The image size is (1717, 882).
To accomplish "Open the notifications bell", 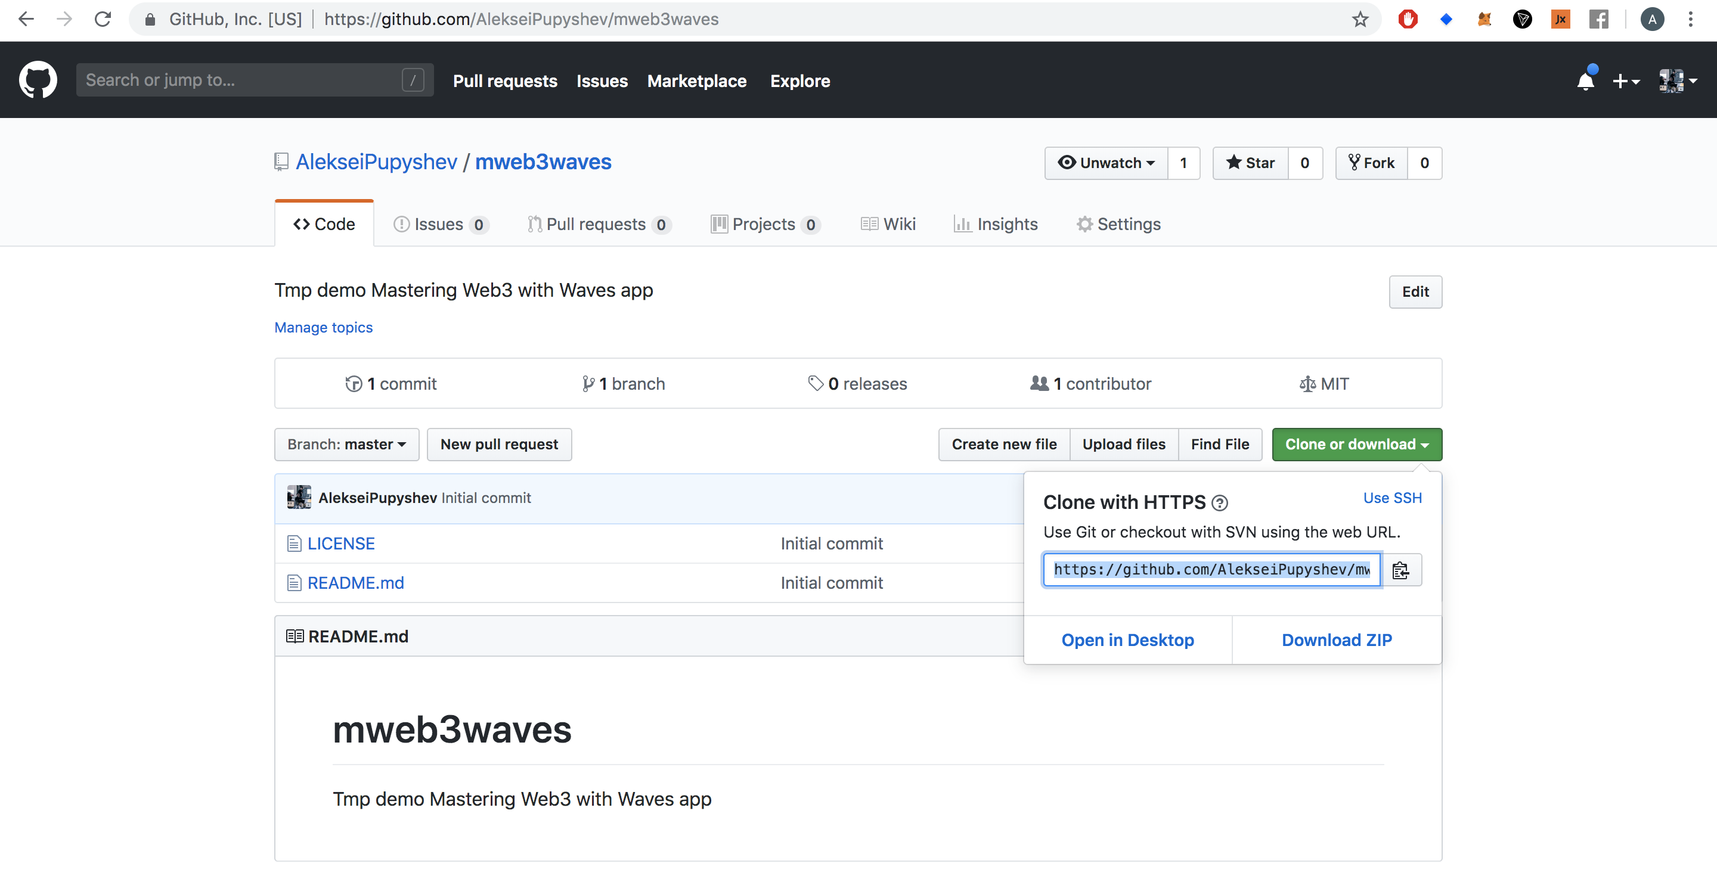I will (1585, 81).
